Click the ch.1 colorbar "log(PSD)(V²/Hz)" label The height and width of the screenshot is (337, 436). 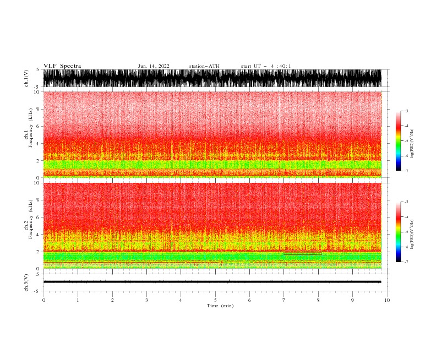(x=412, y=144)
